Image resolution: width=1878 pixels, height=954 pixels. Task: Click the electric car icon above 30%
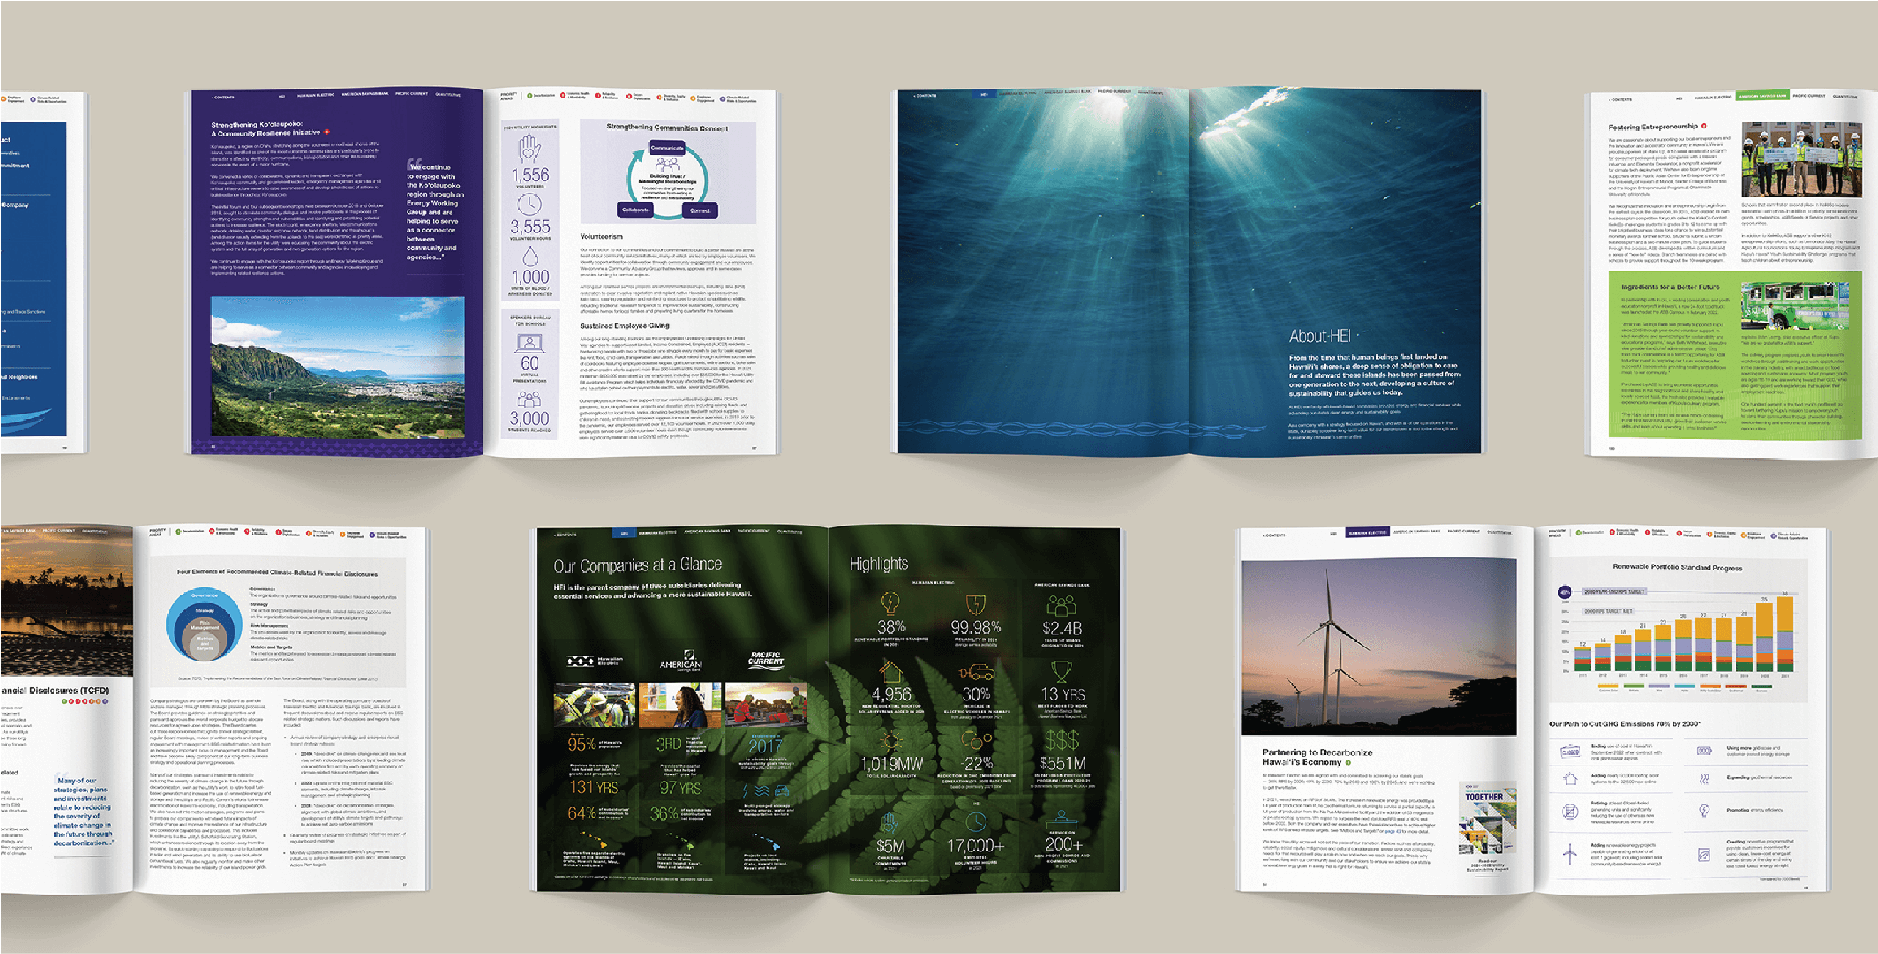click(x=976, y=672)
